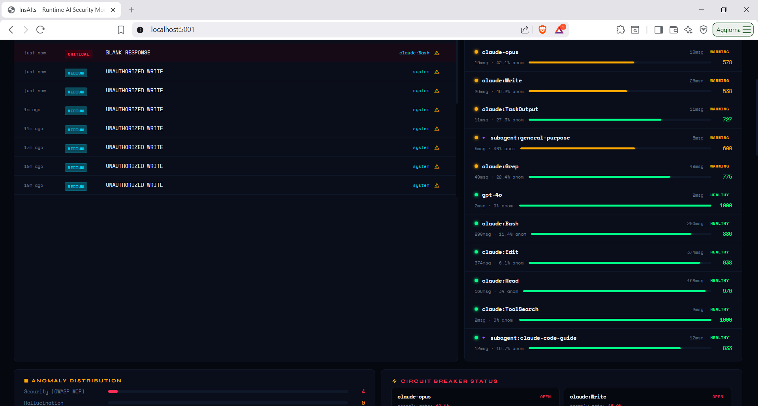Click the bookmark page icon

(121, 30)
